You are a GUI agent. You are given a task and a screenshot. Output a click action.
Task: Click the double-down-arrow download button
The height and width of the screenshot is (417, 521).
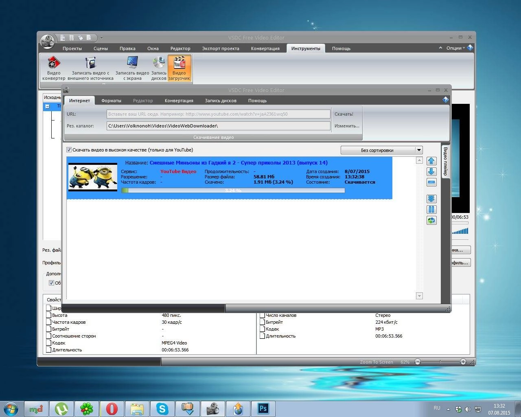pos(431,199)
